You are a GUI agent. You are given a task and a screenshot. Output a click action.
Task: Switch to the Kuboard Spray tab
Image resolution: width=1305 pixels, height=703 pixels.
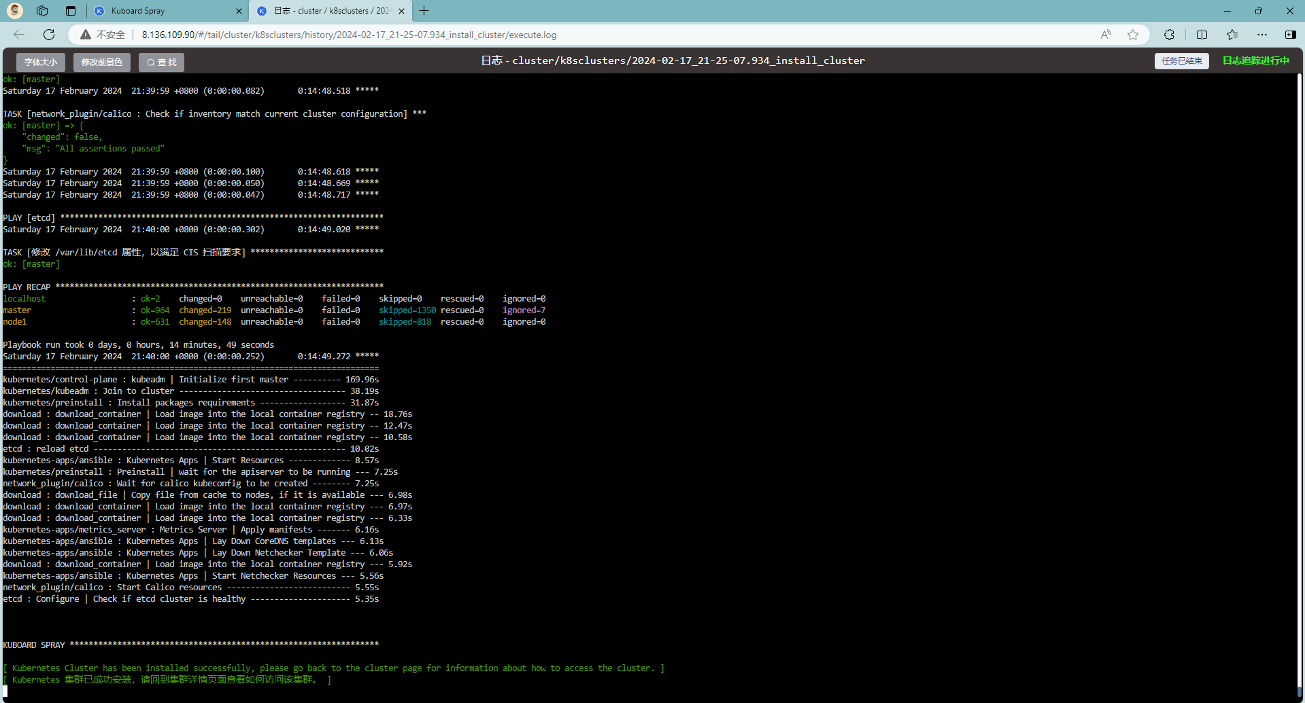163,11
